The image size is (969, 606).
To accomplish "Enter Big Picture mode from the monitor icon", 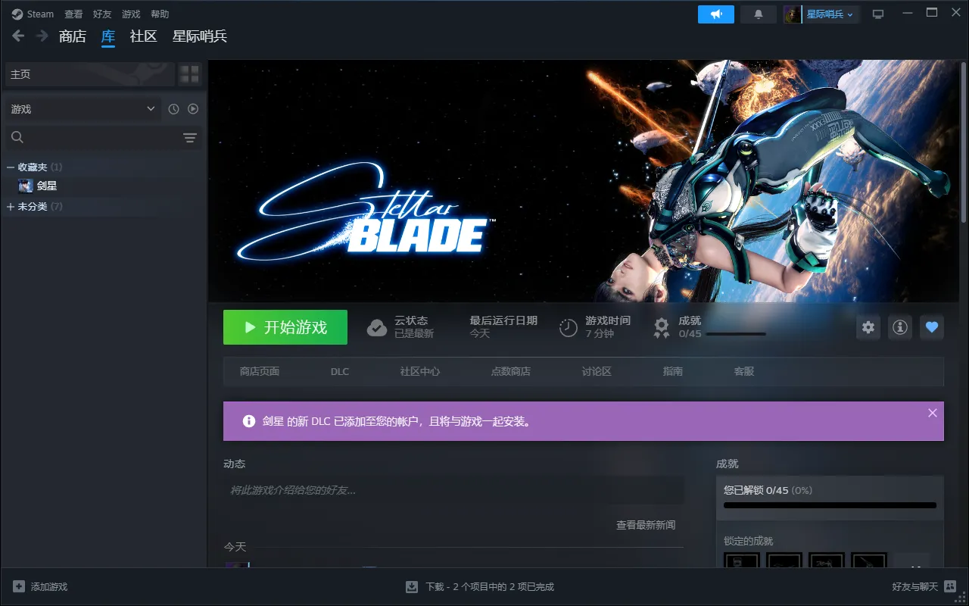I will click(878, 14).
